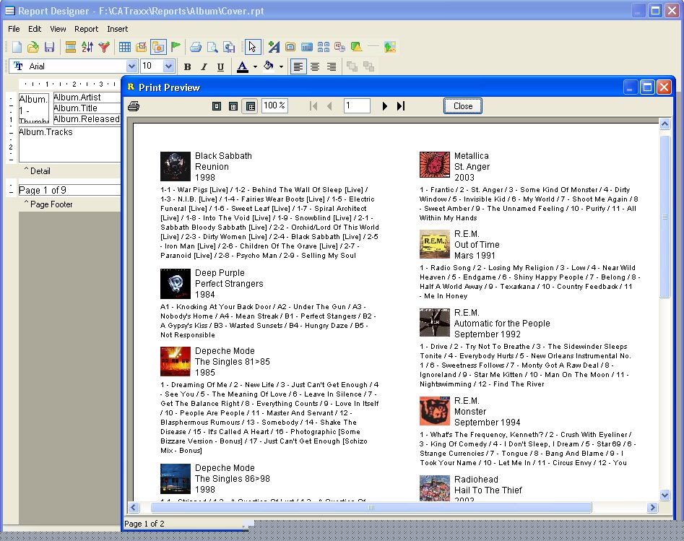Screen dimensions: 684x541
Task: Apply the fill color paint bucket
Action: tap(269, 66)
